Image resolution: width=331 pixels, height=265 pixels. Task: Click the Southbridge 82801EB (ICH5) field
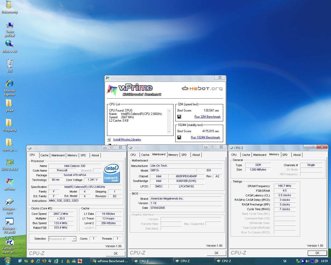pyautogui.click(x=186, y=181)
